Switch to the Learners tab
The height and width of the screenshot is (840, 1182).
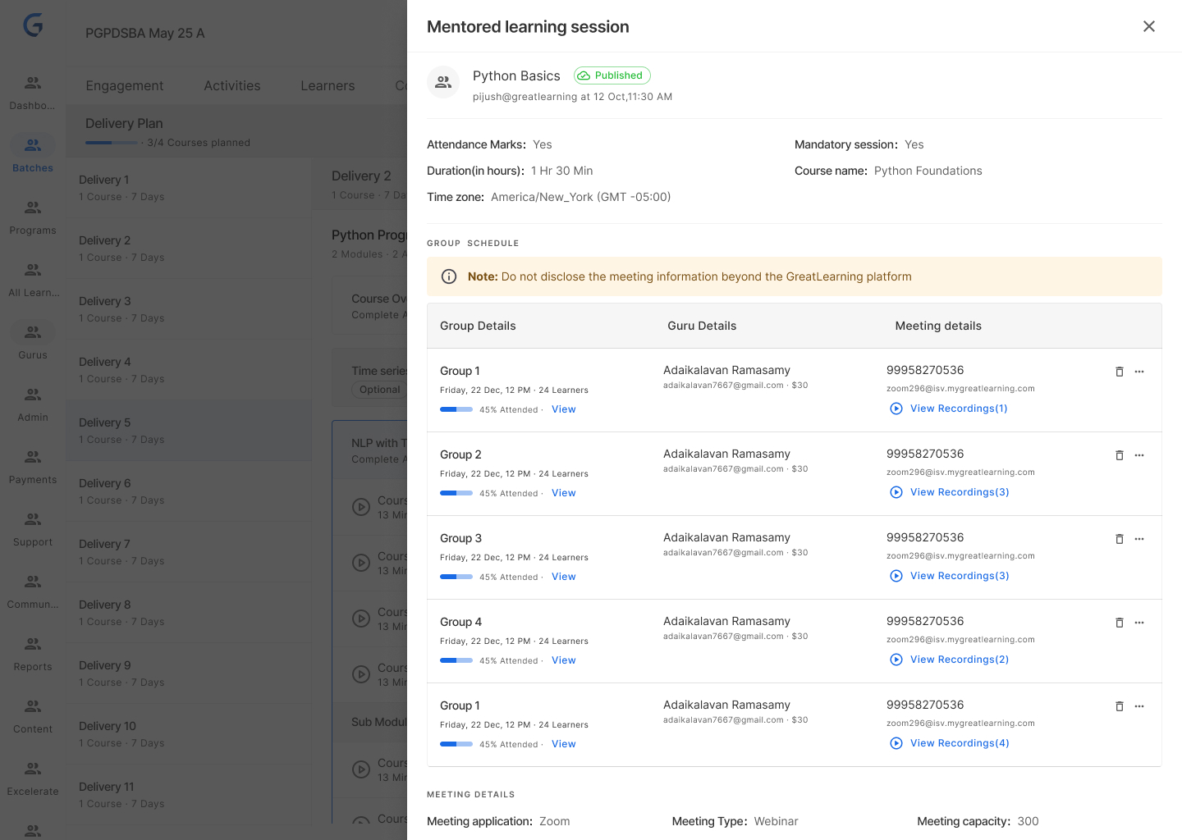coord(328,85)
